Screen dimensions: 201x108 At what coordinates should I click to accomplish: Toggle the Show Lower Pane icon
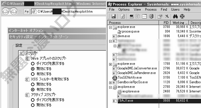pyautogui.click(x=144, y=16)
